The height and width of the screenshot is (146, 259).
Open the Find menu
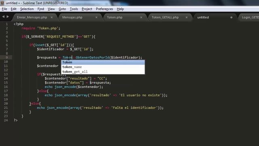pyautogui.click(x=40, y=9)
